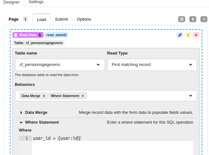Collapse the Where Statement section
This screenshot has height=155, width=209.
click(x=21, y=122)
